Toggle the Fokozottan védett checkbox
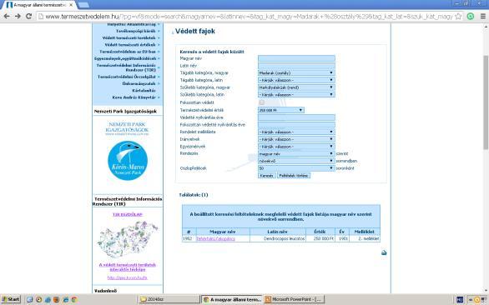Screen dimensions: 489x305 [x=261, y=102]
